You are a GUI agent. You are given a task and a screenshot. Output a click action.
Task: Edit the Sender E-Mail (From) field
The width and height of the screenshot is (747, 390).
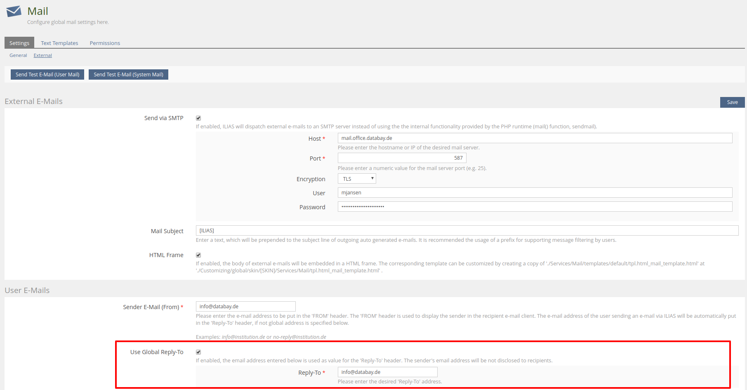(x=245, y=307)
